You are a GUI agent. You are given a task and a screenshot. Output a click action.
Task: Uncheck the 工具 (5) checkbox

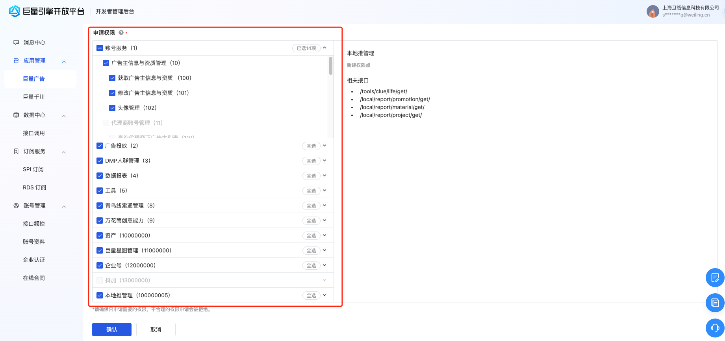pos(100,191)
